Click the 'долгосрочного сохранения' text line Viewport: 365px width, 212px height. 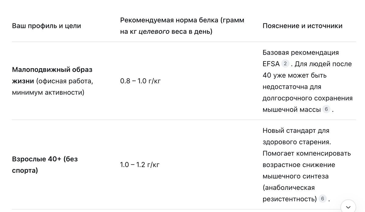(x=308, y=98)
